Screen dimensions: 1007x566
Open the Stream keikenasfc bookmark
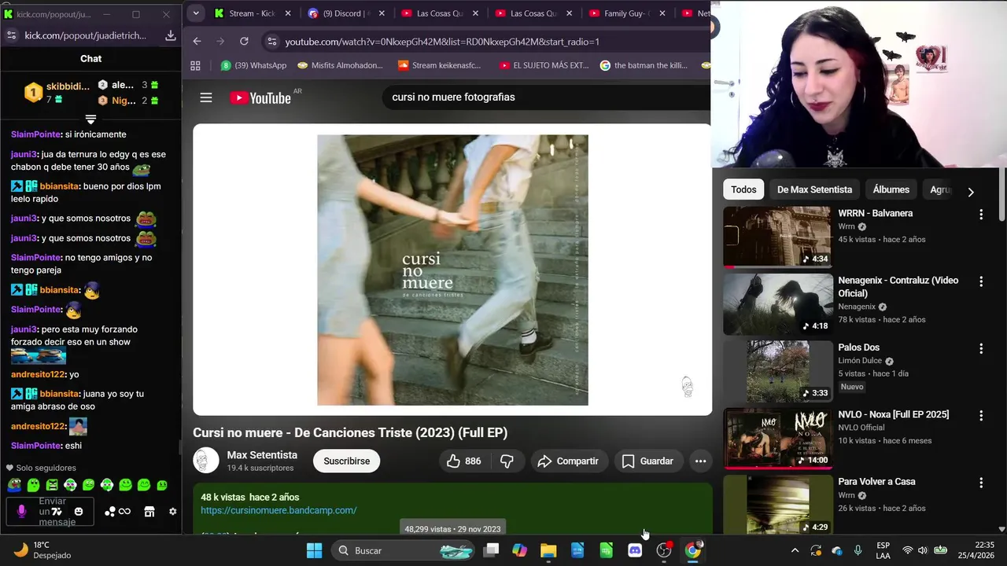(x=440, y=65)
